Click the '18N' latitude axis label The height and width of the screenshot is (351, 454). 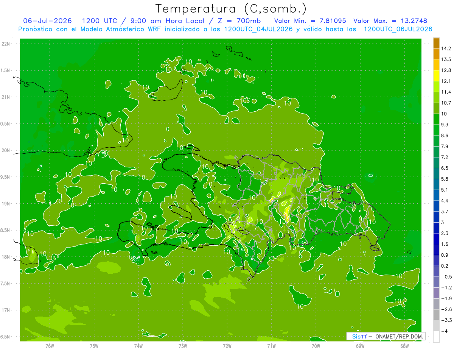click(6, 257)
